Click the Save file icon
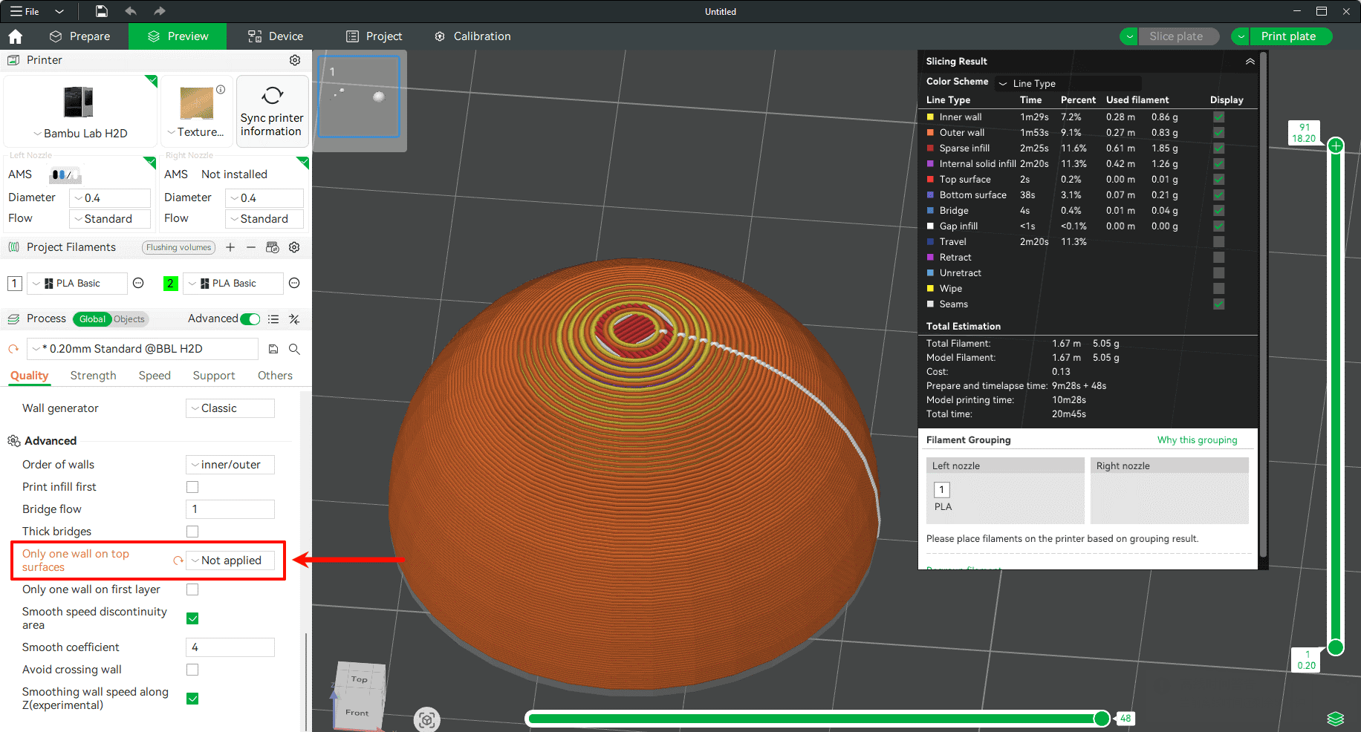The height and width of the screenshot is (732, 1361). coord(102,11)
